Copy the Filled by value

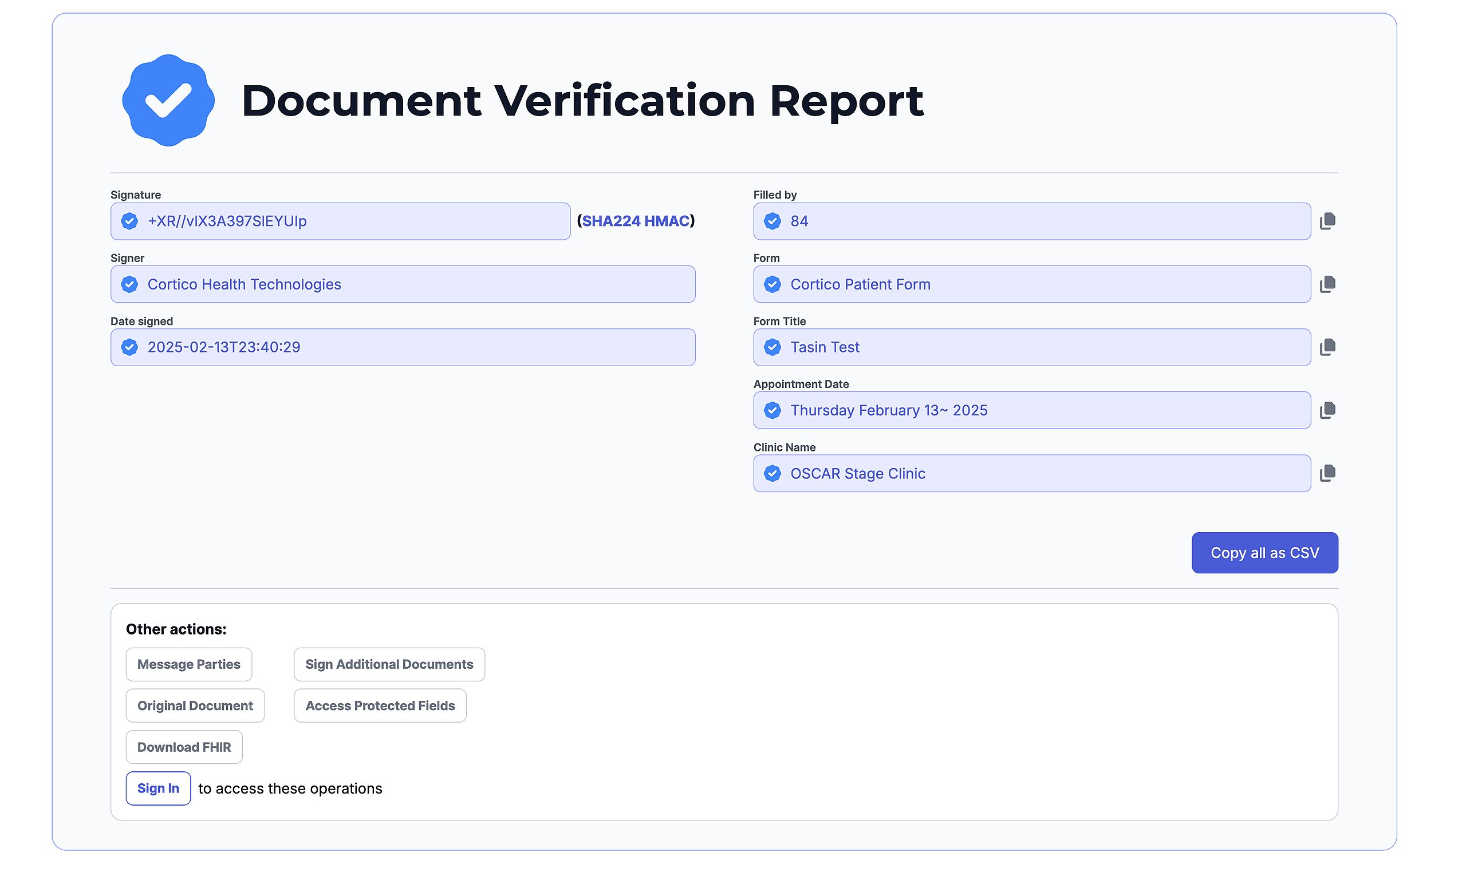click(1327, 221)
